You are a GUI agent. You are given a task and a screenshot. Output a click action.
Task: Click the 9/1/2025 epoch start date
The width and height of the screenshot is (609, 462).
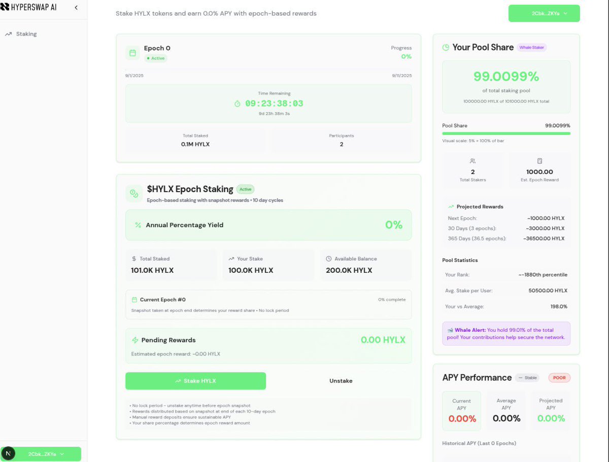coord(134,76)
